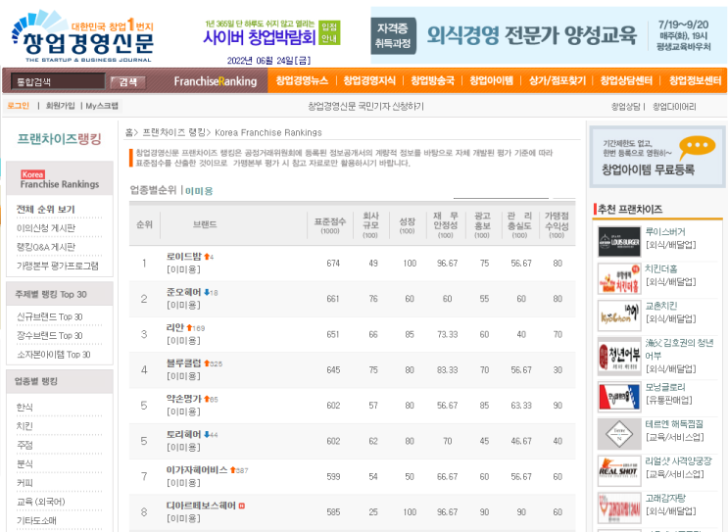
Task: Open the 교촌치킨 logo thumbnail
Action: coord(619,315)
